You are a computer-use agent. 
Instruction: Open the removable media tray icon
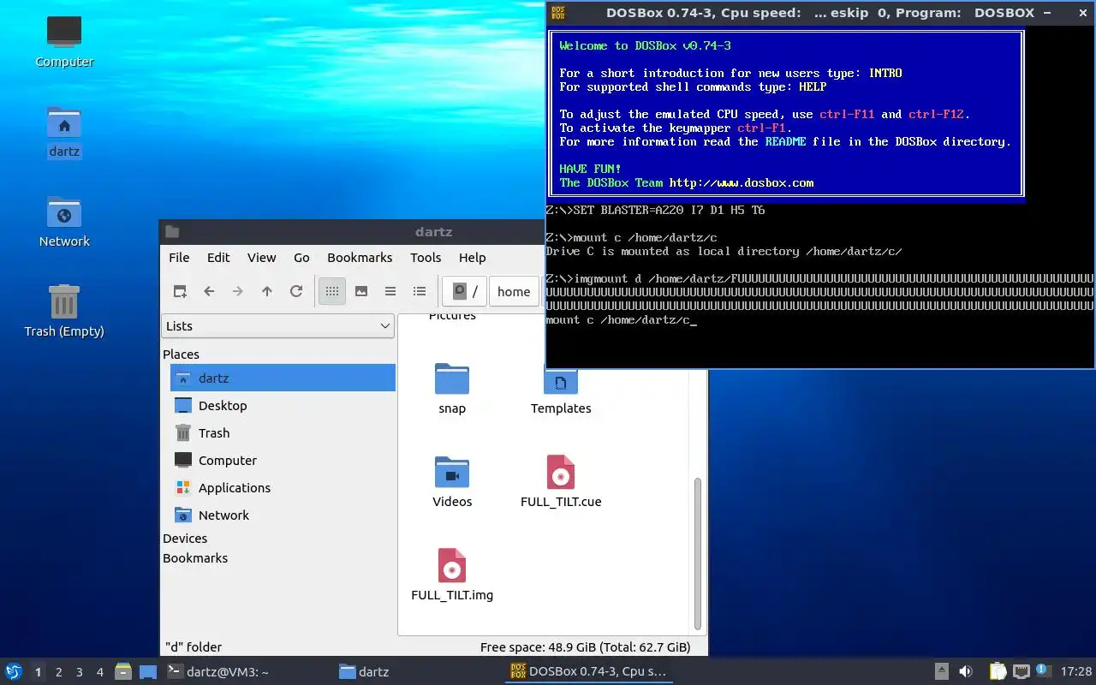click(941, 672)
